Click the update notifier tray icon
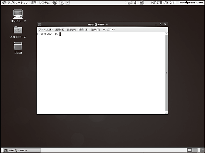This screenshot has width=205, height=153. click(130, 3)
